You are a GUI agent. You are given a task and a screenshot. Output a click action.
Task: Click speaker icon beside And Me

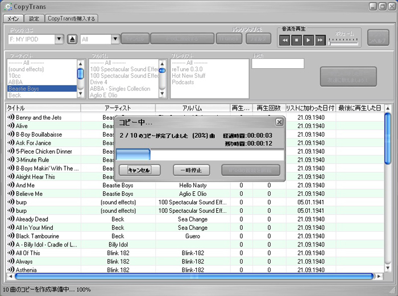(11, 185)
